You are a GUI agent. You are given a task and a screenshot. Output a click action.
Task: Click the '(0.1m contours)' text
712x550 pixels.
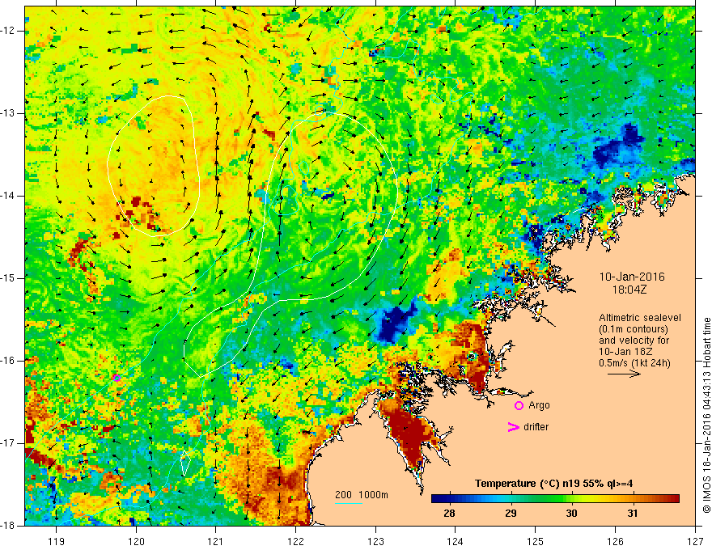coord(634,329)
